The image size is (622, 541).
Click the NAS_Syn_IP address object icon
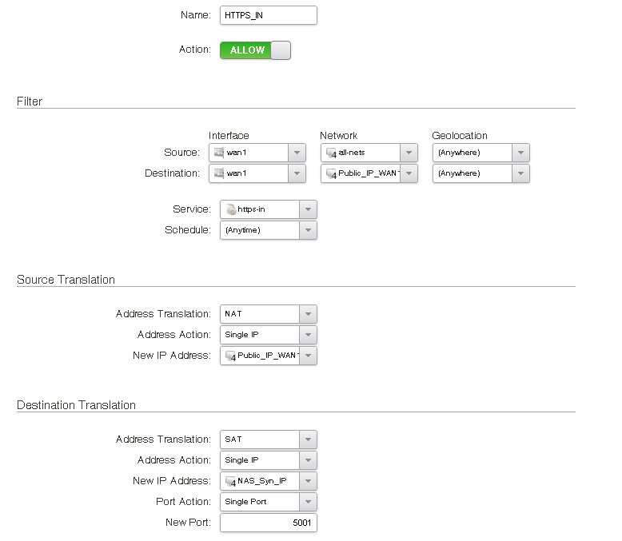point(230,481)
